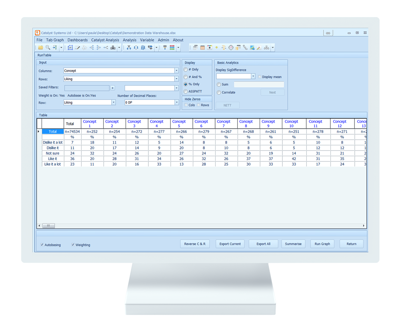Click the picture map export icon

252,48
